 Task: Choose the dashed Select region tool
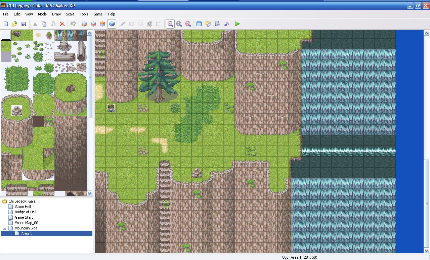pyautogui.click(x=159, y=24)
